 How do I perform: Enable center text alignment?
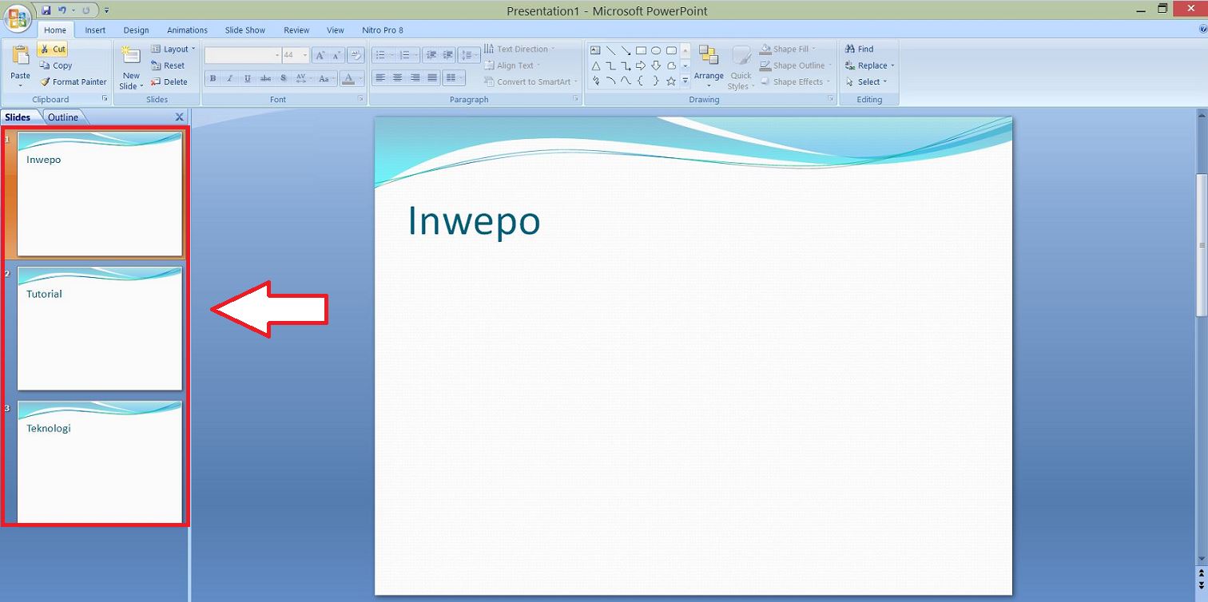pyautogui.click(x=397, y=78)
